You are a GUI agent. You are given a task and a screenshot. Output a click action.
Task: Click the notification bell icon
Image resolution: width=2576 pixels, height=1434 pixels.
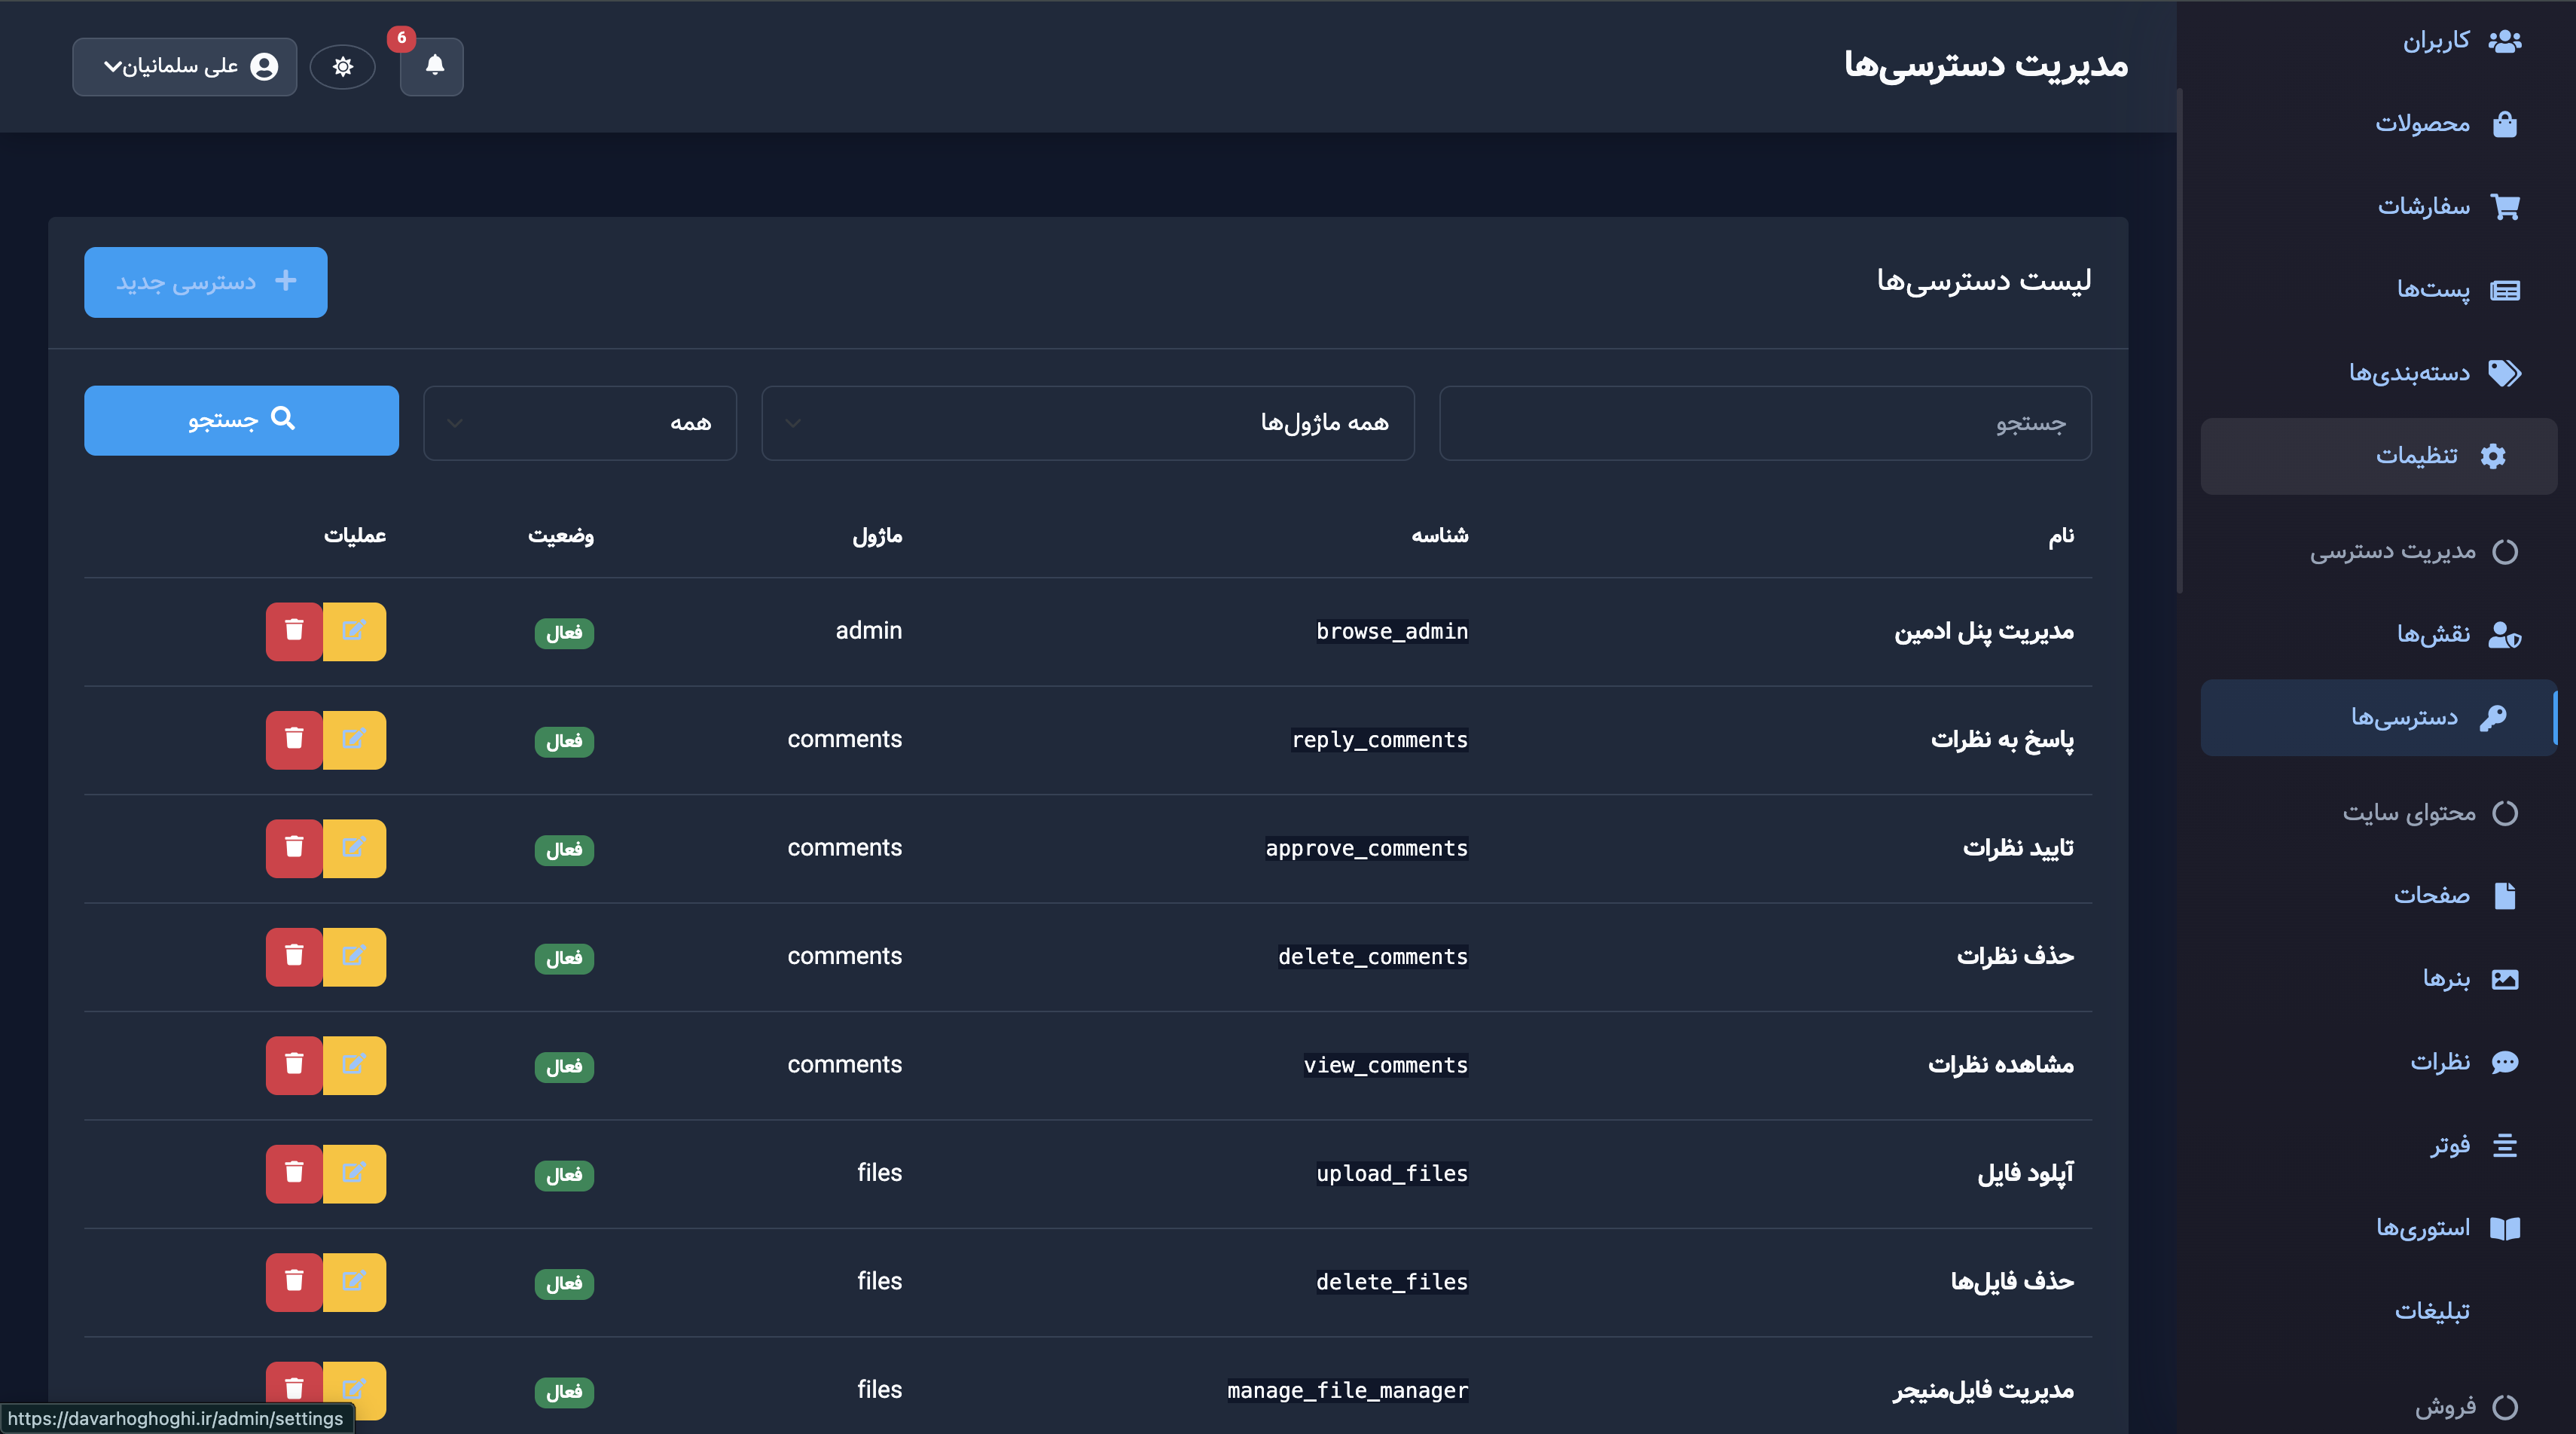pos(432,67)
